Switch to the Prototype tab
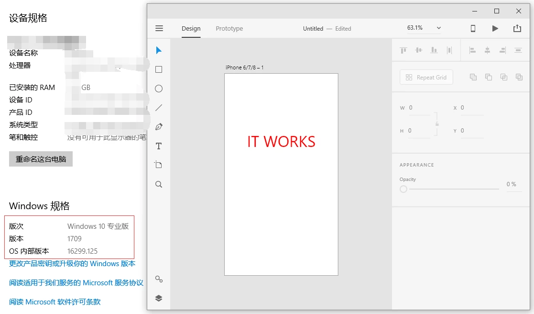The image size is (534, 314). 229,29
